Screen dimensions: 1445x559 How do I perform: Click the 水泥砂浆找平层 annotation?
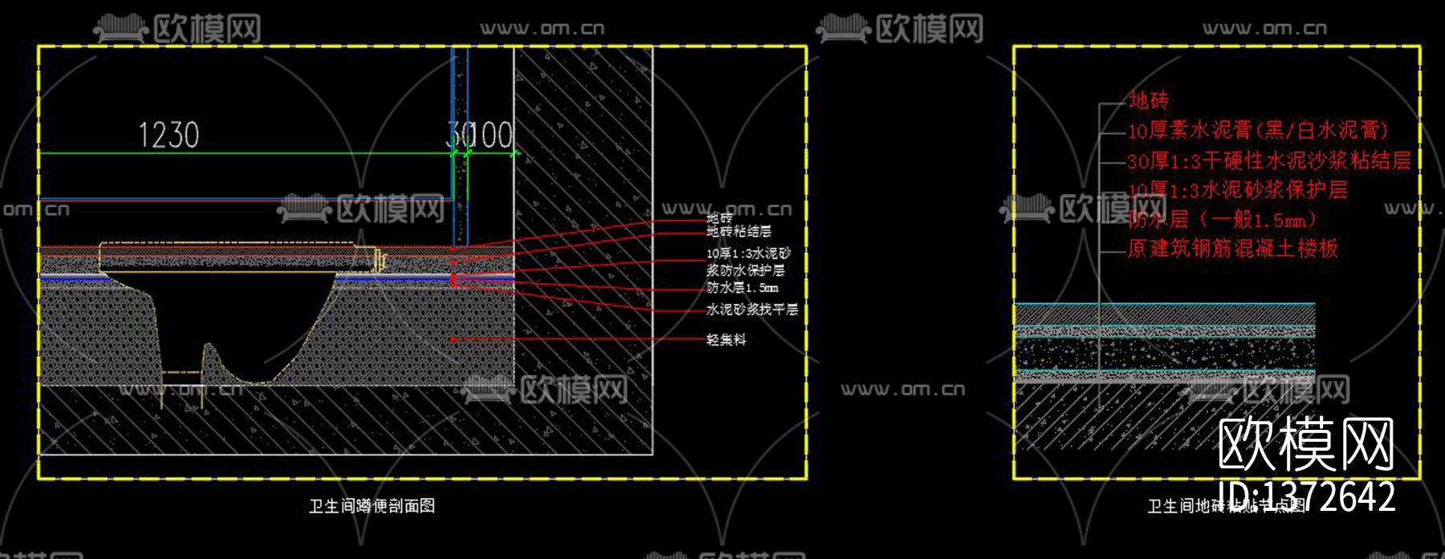point(752,309)
